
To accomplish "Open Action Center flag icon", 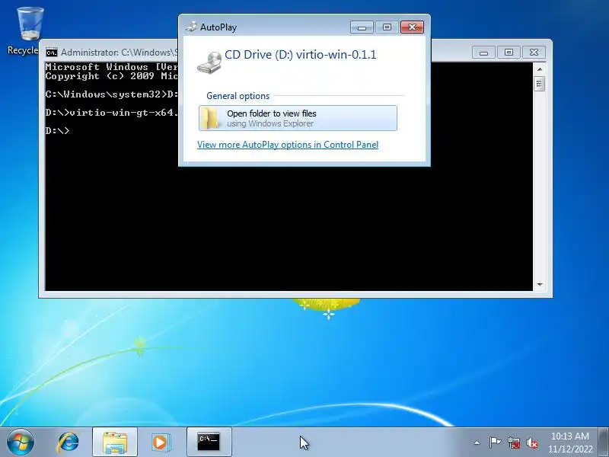I will (495, 443).
